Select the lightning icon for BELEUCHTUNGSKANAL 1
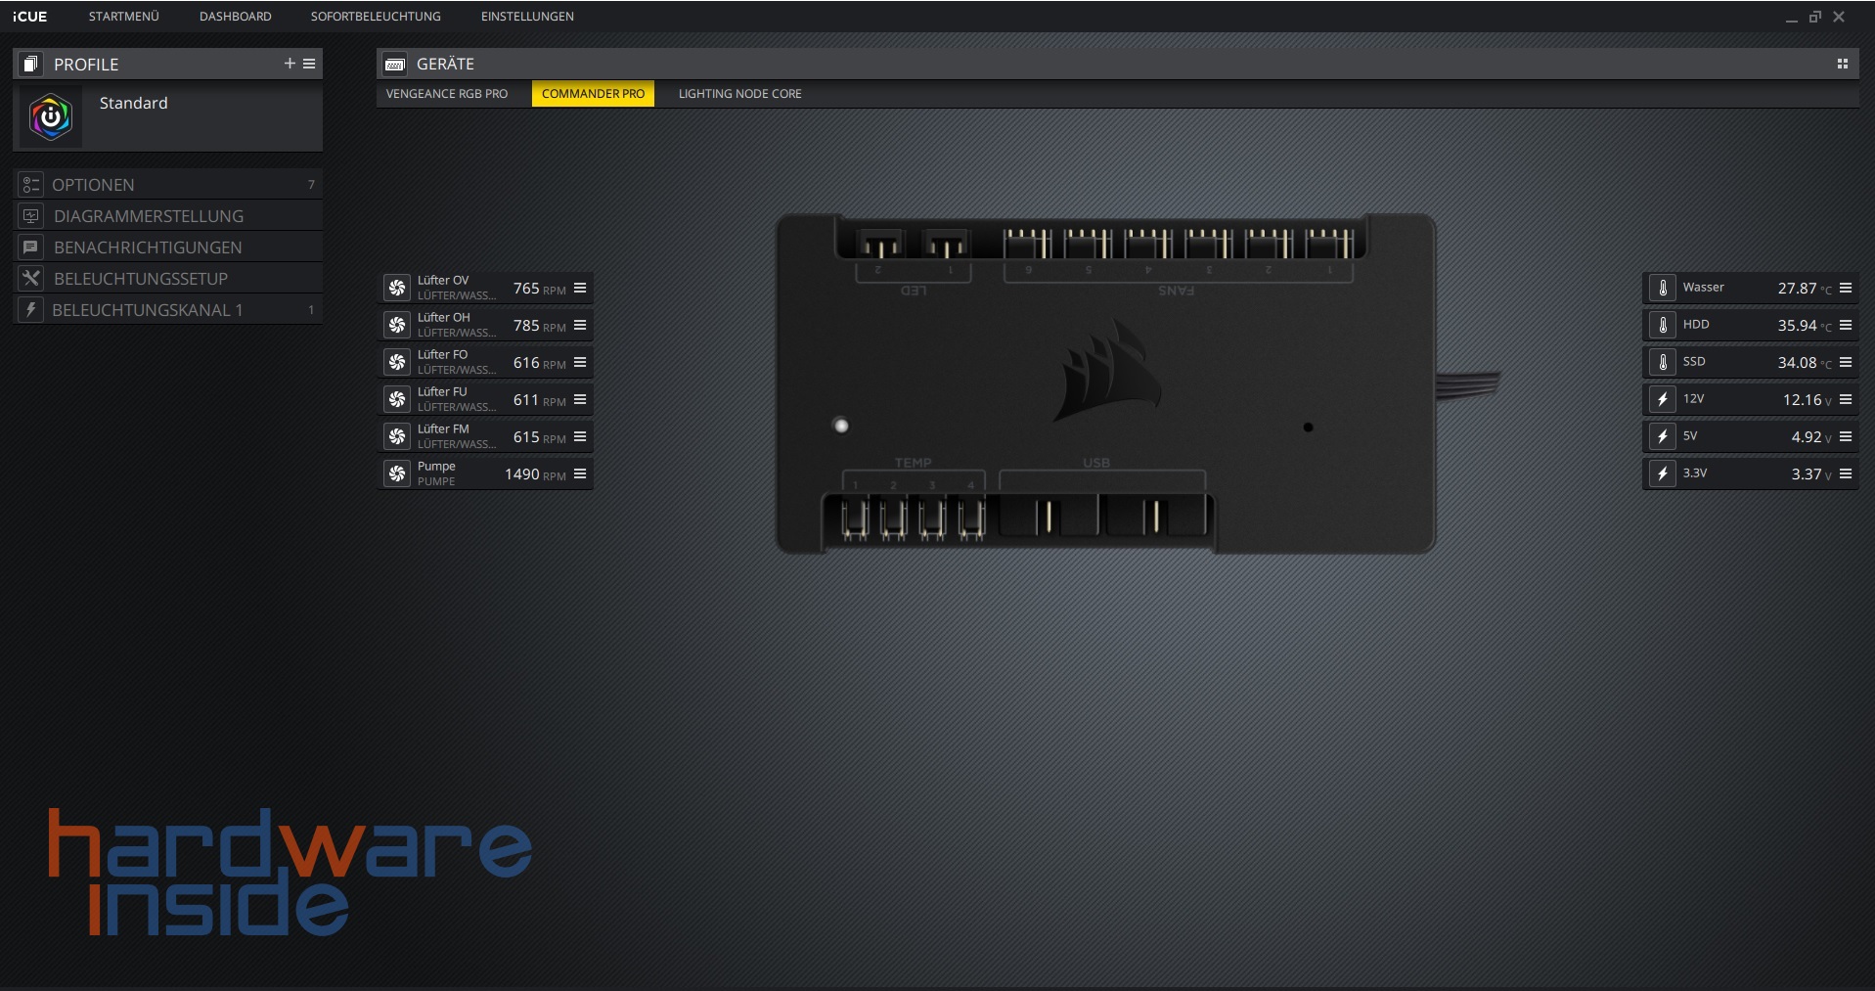 click(32, 309)
